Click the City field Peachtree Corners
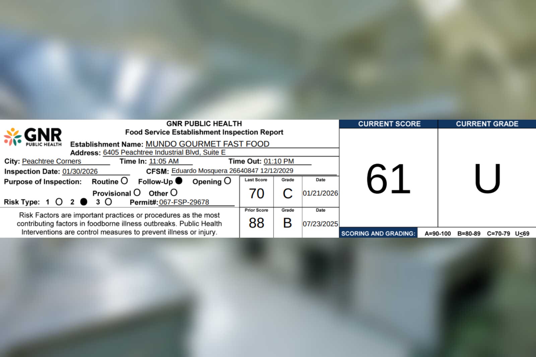The width and height of the screenshot is (536, 357). 52,161
